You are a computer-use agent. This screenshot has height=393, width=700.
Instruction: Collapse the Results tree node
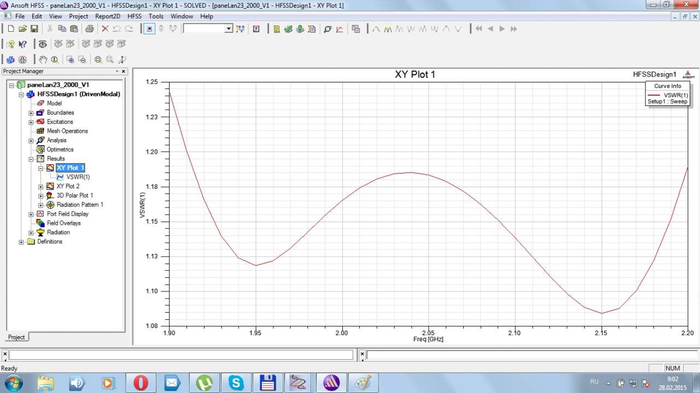[31, 159]
